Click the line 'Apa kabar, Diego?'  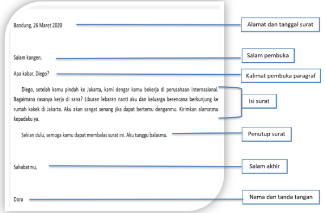31,74
